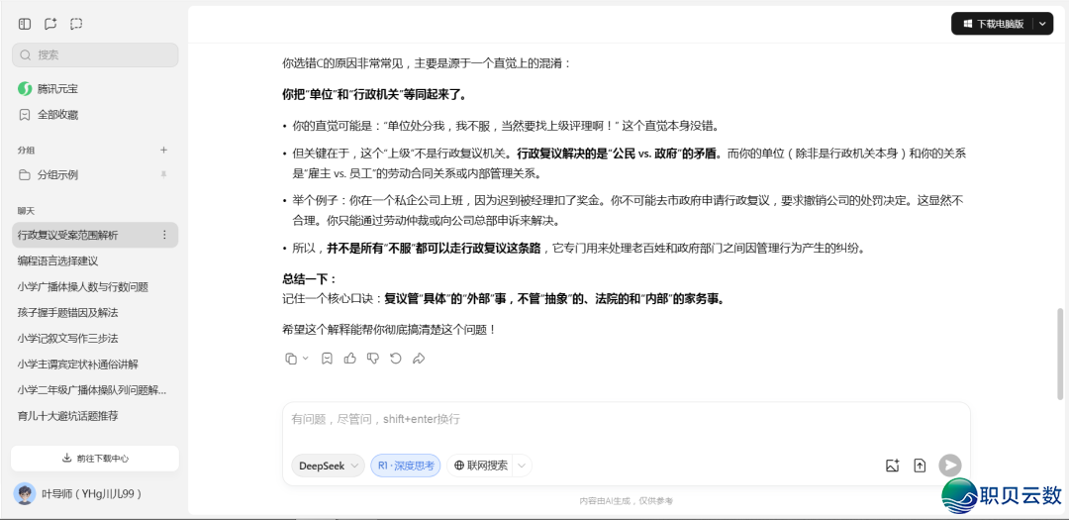Toggle R1·深度思考 mode
The image size is (1069, 520).
[x=406, y=466]
